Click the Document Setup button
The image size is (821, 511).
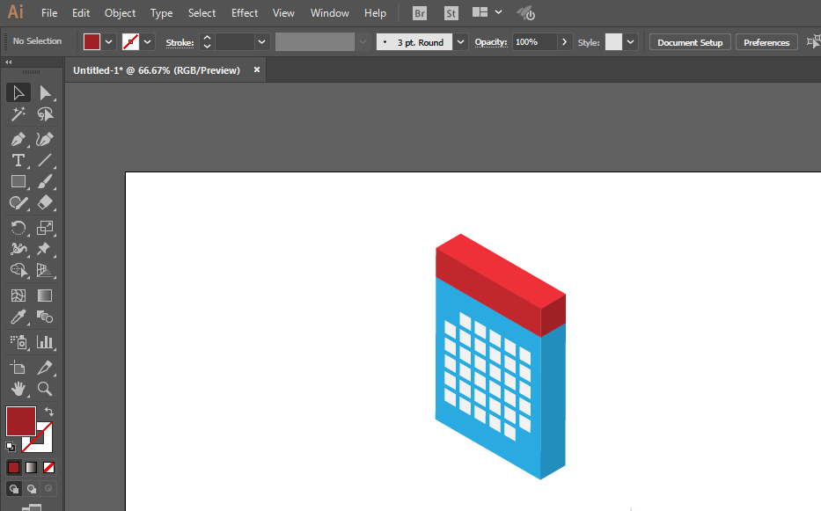(690, 42)
